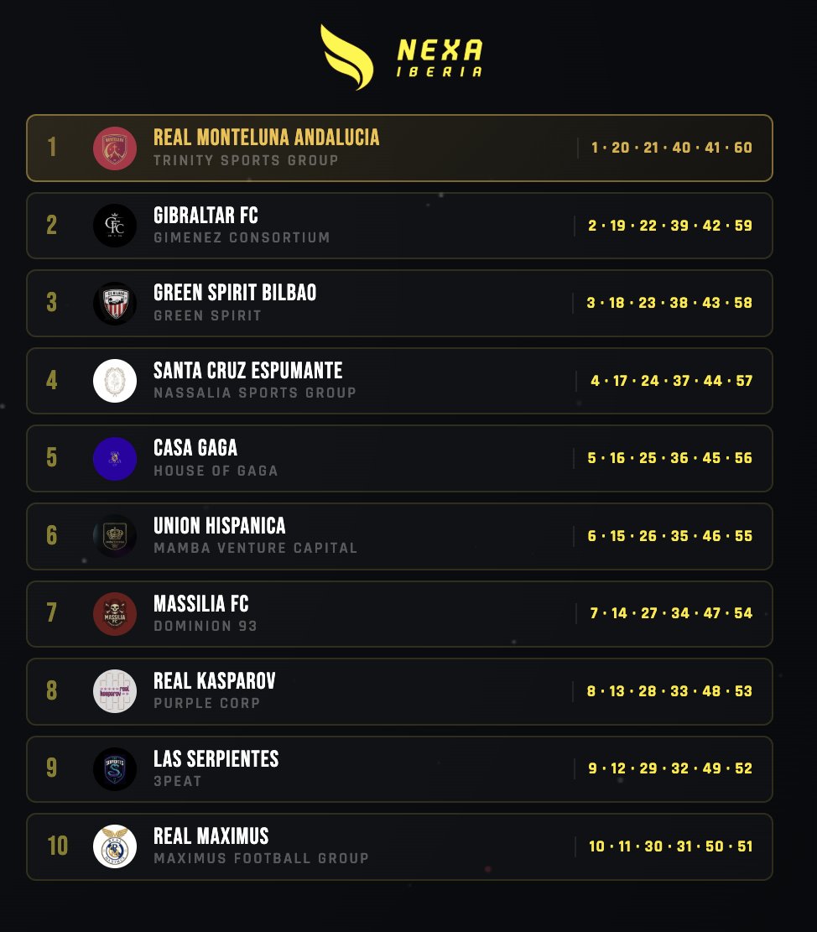Select the Gibraltar FC black crest
This screenshot has width=817, height=932.
(115, 226)
